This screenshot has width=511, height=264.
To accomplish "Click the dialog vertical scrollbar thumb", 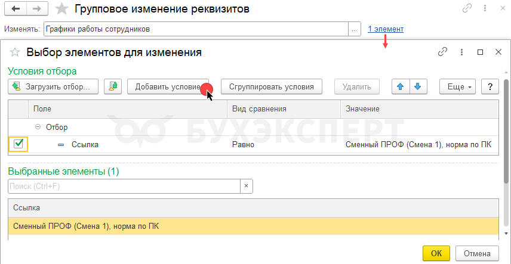I will pos(506,130).
